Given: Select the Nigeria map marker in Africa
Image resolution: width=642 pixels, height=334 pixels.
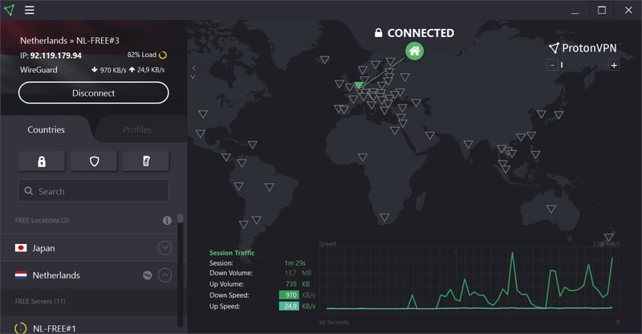Looking at the screenshot, I should coord(363,157).
